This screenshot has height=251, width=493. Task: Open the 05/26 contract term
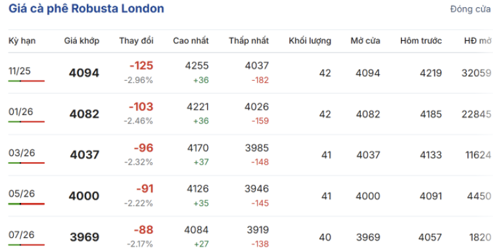(22, 194)
